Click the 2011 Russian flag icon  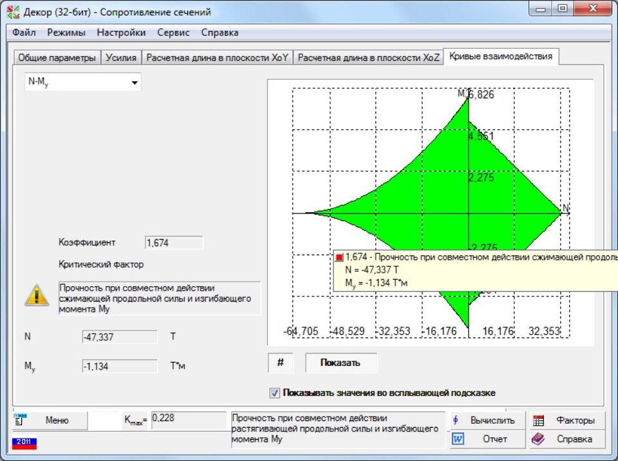[24, 442]
